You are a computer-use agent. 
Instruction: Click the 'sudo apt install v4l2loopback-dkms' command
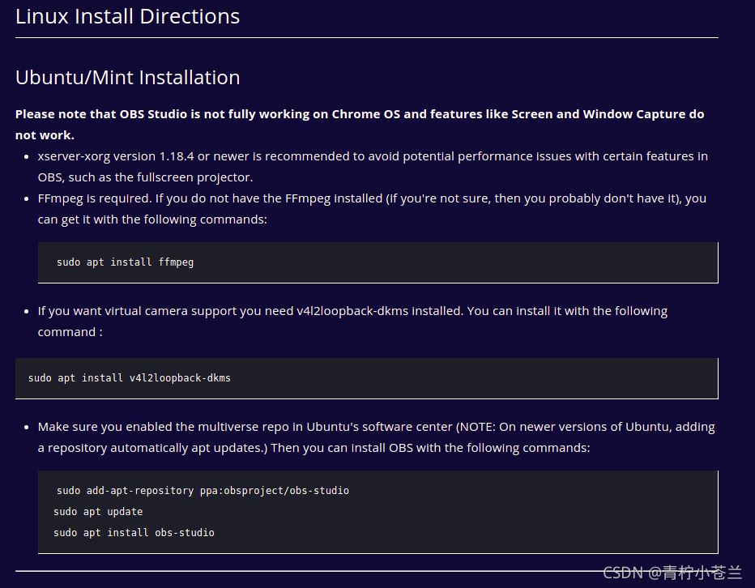pos(129,378)
